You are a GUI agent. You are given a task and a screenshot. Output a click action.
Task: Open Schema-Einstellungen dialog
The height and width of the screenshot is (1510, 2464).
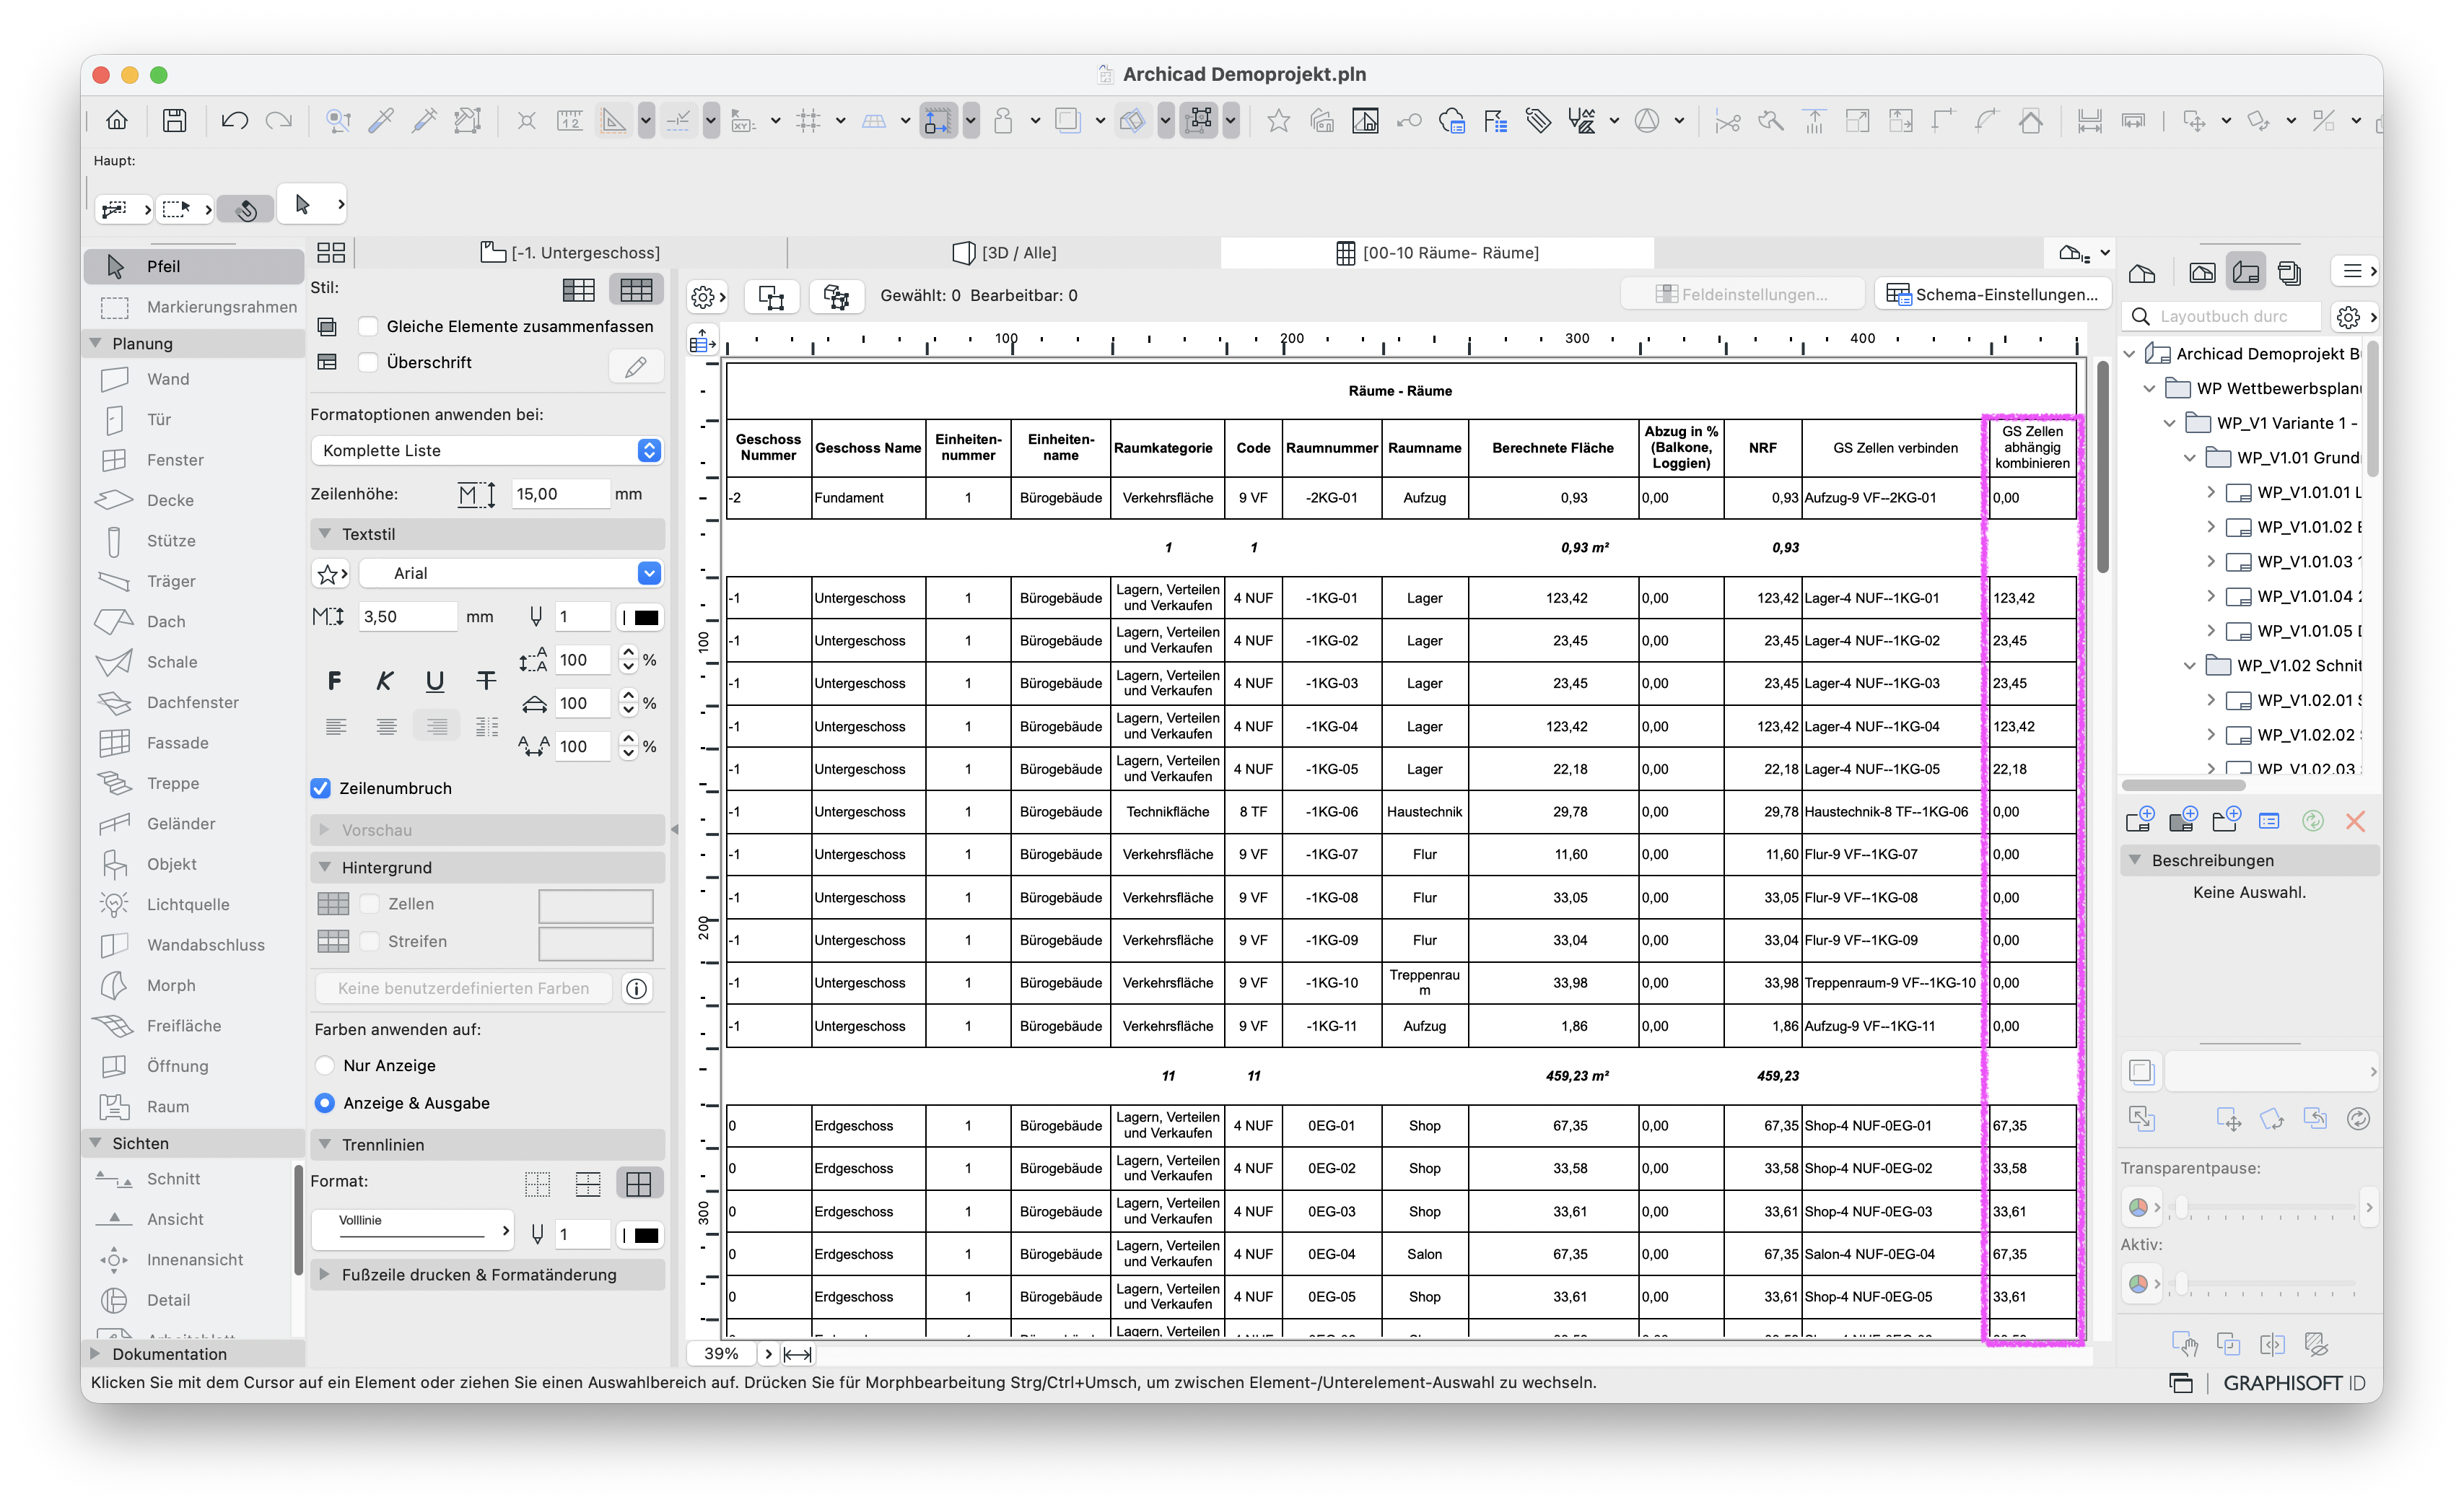tap(1992, 294)
